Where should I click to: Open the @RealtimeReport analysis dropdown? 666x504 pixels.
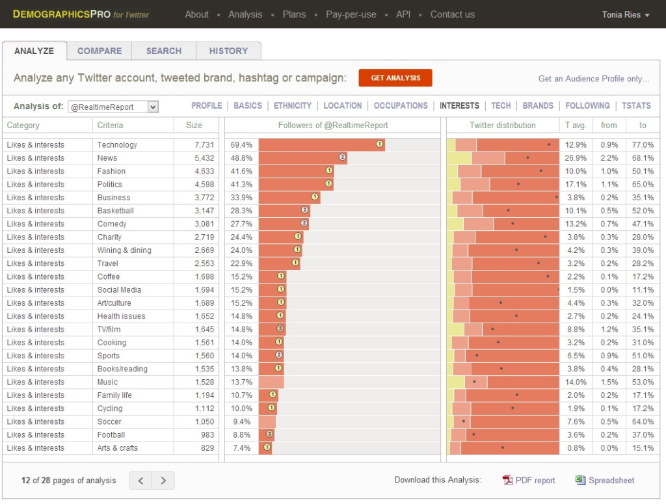pos(113,107)
